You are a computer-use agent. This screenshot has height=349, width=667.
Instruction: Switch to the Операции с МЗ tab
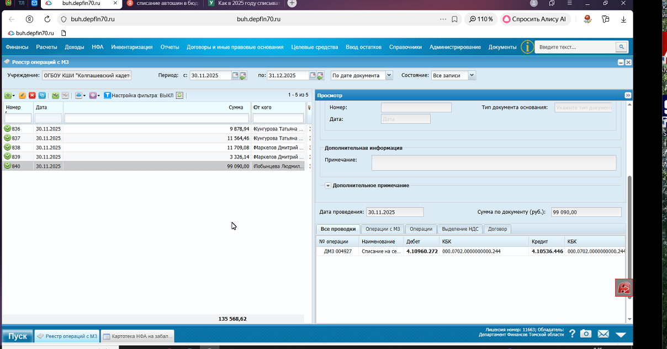[x=383, y=229]
